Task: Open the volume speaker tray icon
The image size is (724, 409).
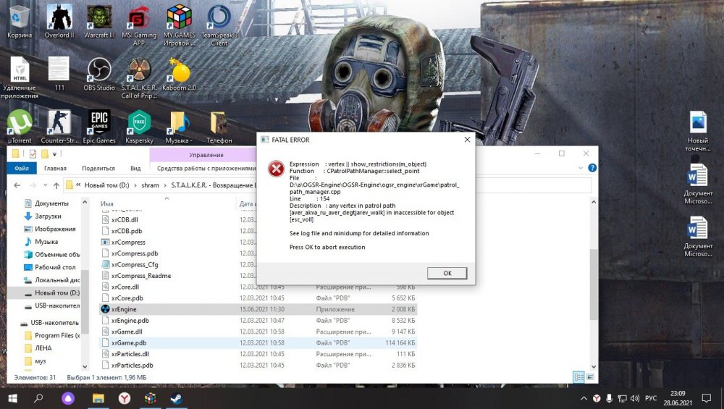Action: click(x=634, y=398)
